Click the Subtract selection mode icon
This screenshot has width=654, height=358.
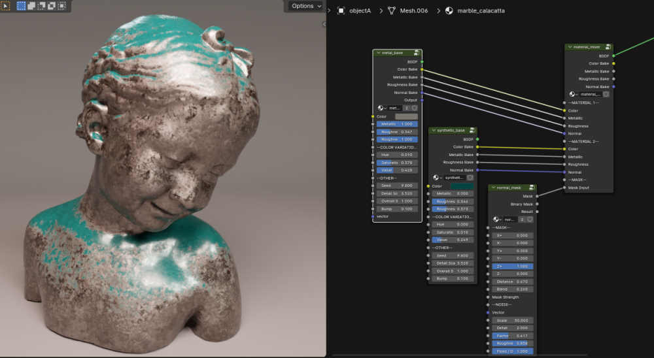pyautogui.click(x=41, y=6)
